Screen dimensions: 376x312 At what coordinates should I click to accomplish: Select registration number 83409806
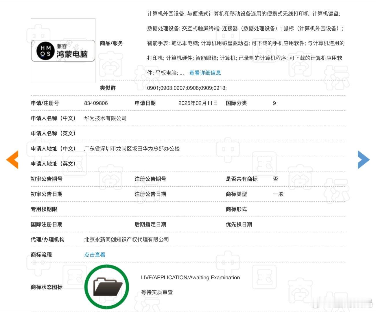(x=96, y=103)
